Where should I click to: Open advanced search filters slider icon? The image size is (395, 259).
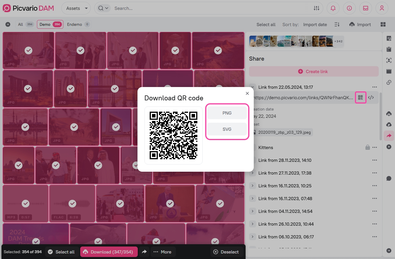pyautogui.click(x=317, y=8)
